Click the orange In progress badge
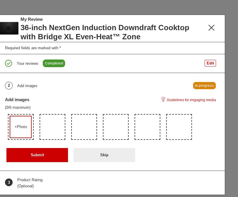 [204, 86]
